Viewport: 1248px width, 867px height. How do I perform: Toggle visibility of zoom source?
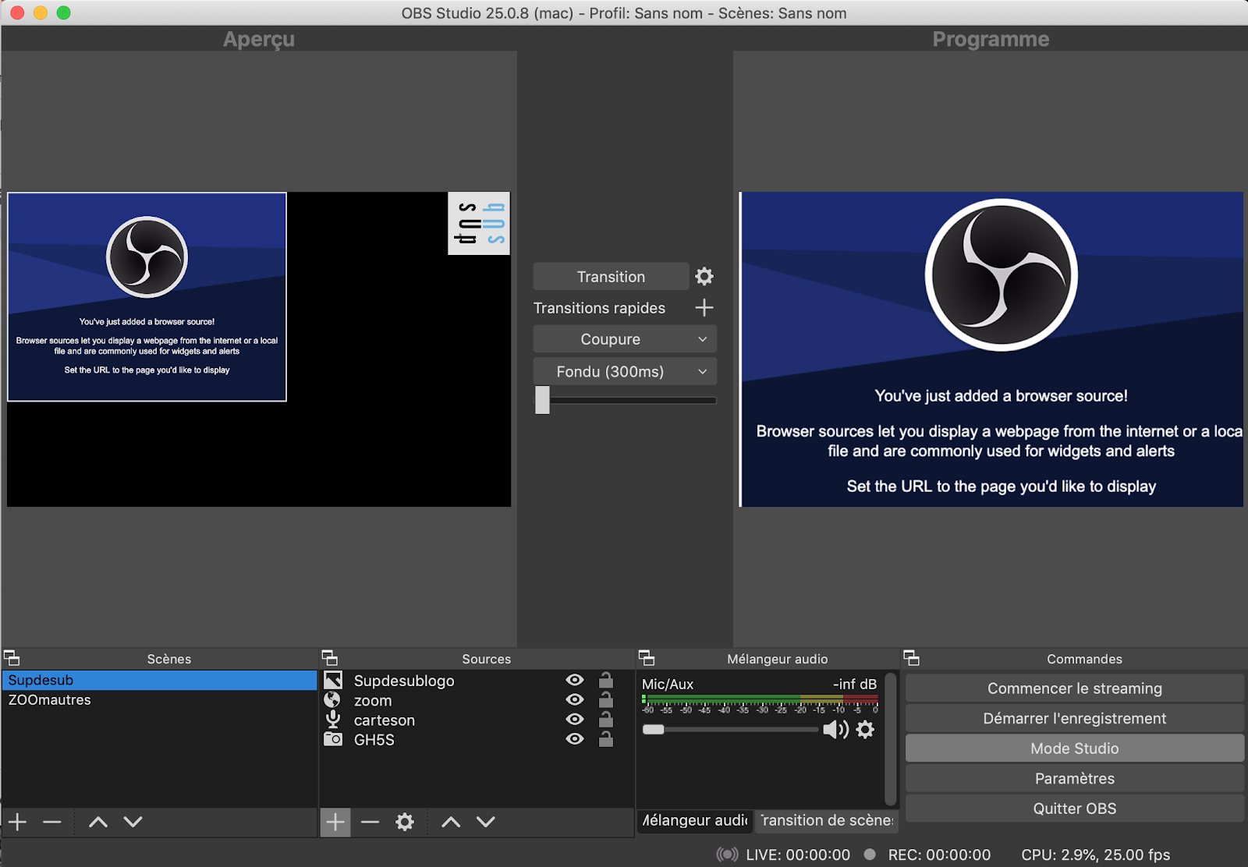click(575, 700)
